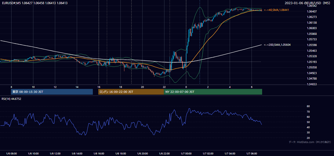The height and width of the screenshot is (156, 334).
Task: Click price level 1.06003 on axis
Action: 312,28
